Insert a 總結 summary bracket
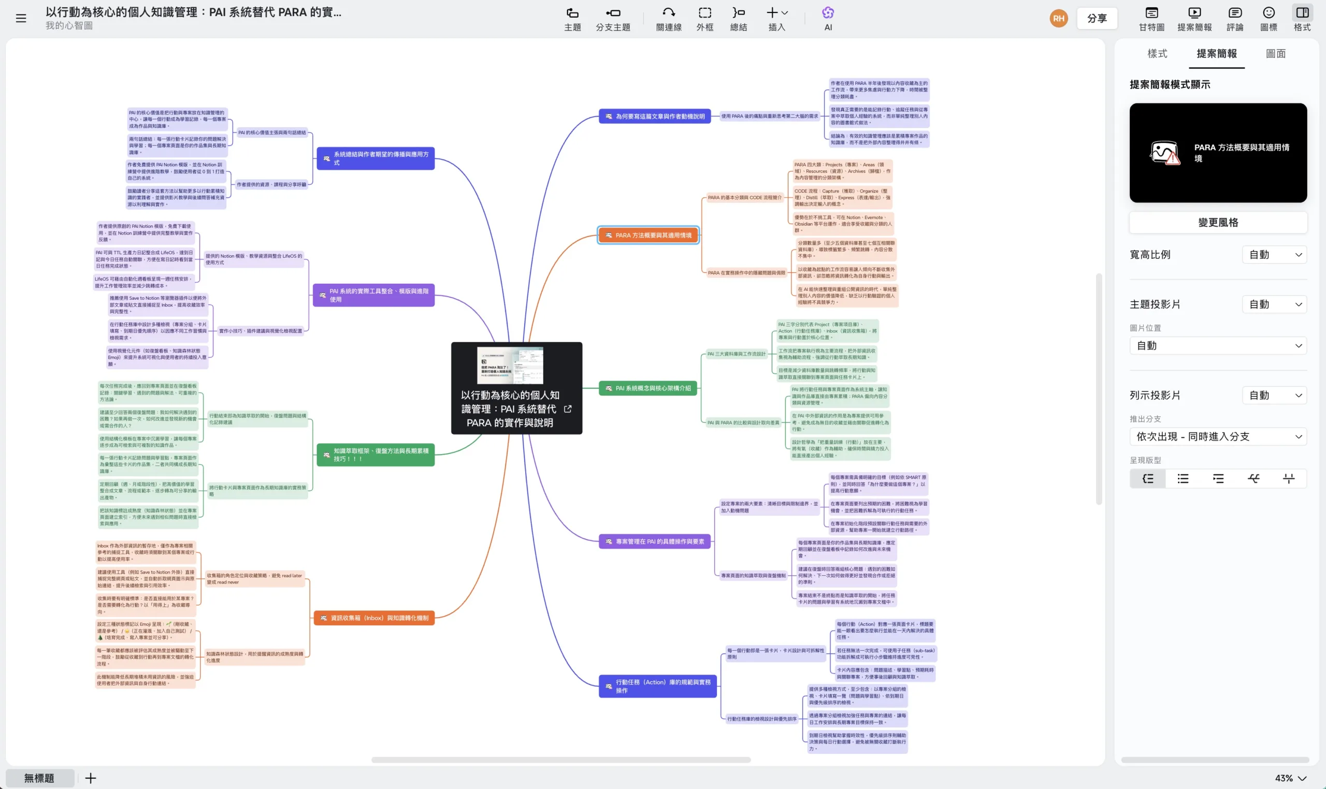The width and height of the screenshot is (1326, 789). pos(739,18)
